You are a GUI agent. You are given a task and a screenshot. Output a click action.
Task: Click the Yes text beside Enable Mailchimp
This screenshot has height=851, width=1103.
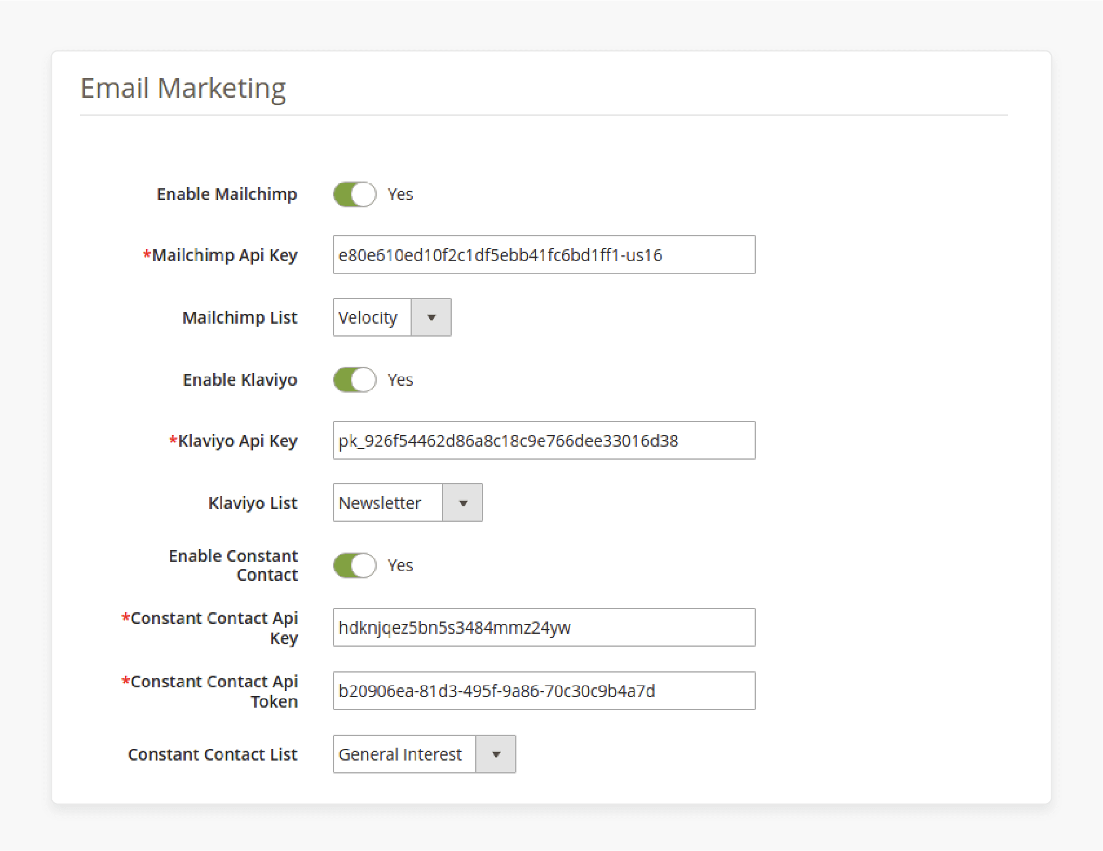(401, 194)
